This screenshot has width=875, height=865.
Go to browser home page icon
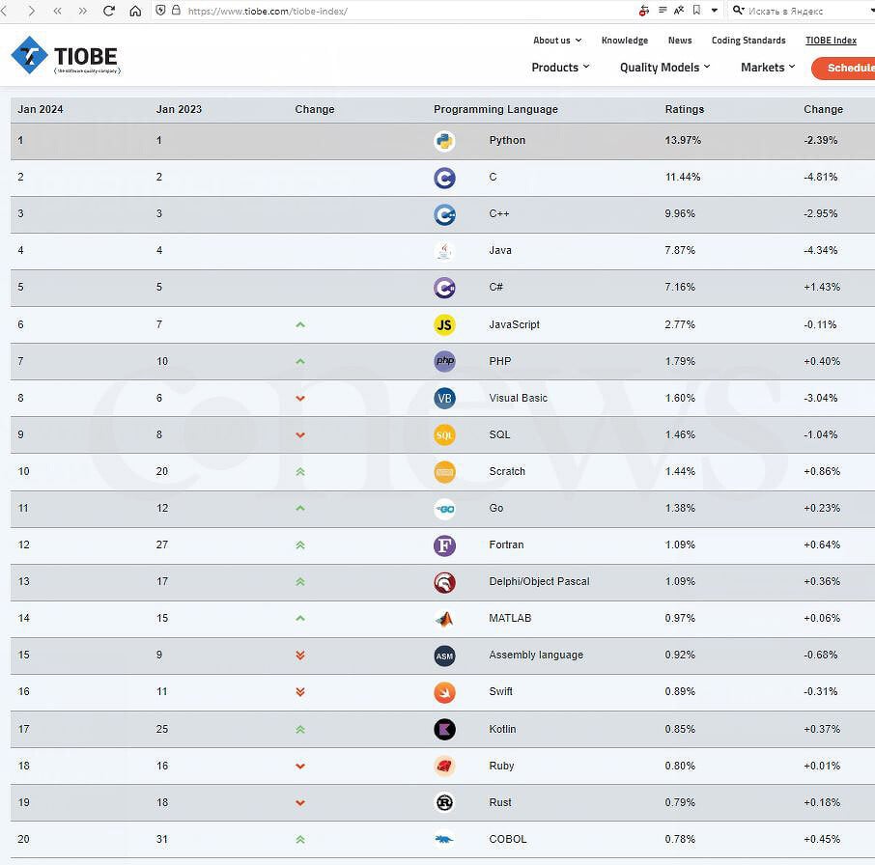135,11
